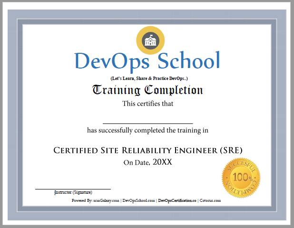
Task: Click the 'This certifies that' text
Action: point(147,103)
